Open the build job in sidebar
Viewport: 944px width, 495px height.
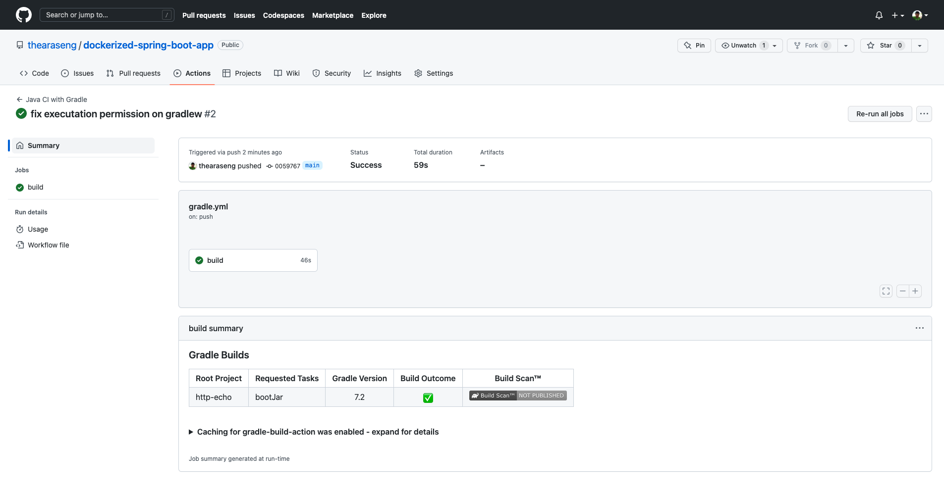83,187
